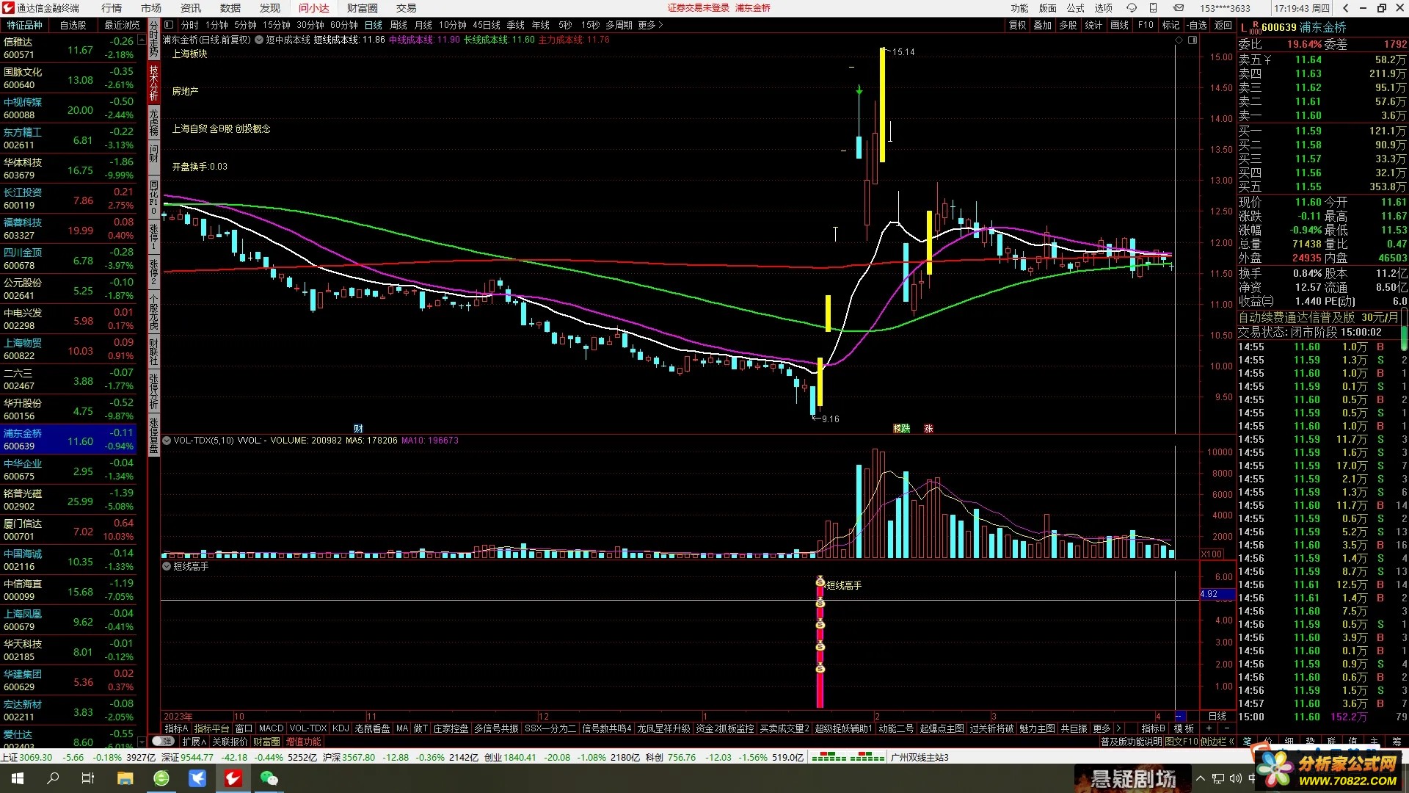Image resolution: width=1409 pixels, height=793 pixels.
Task: Go back with the title bar left arrow
Action: tap(1345, 8)
